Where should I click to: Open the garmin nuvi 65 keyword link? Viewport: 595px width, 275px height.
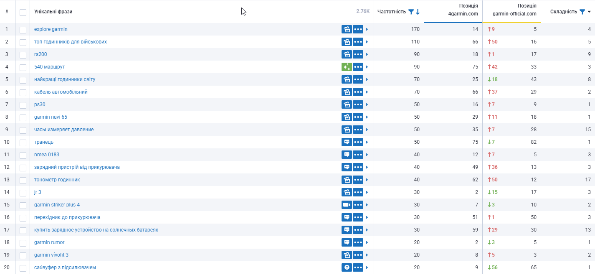click(x=51, y=117)
